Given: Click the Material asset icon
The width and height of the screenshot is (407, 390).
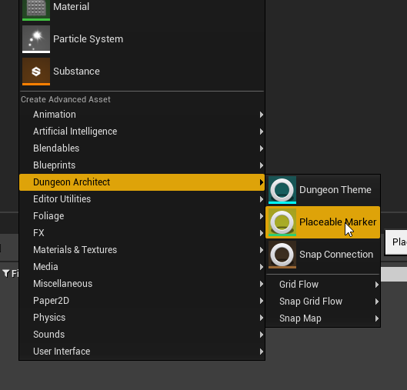Looking at the screenshot, I should tap(36, 9).
